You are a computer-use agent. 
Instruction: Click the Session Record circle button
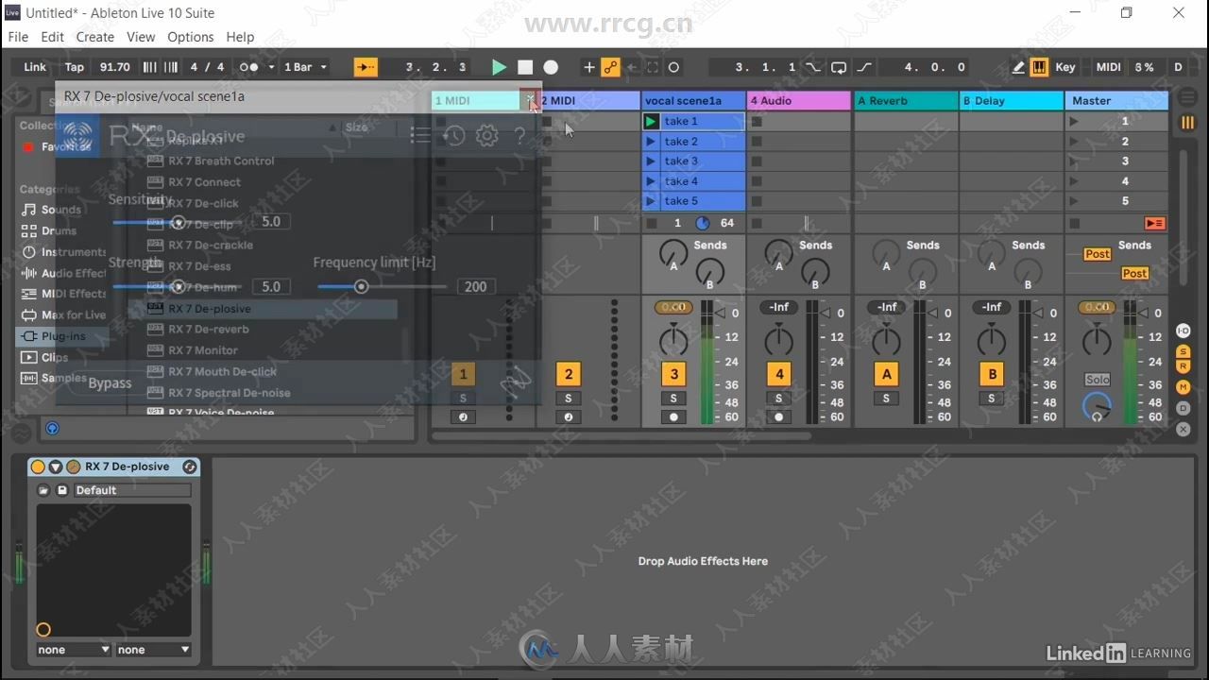coord(673,67)
